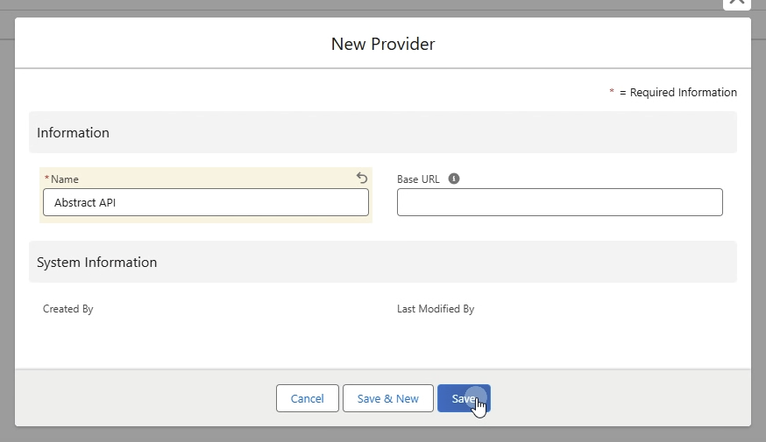Click the undo arrow in the Name field
Screen dimensions: 766x442
tap(361, 178)
